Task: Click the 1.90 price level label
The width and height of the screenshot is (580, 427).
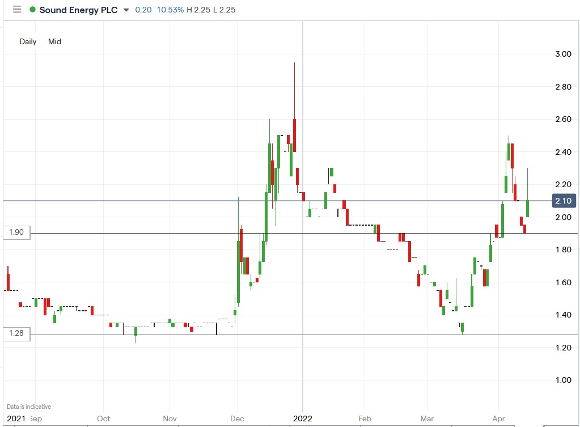Action: [15, 232]
